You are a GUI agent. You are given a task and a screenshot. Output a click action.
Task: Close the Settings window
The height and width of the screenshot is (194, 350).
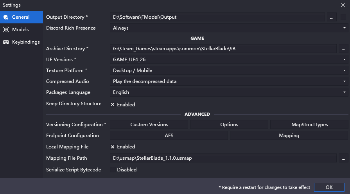click(343, 5)
